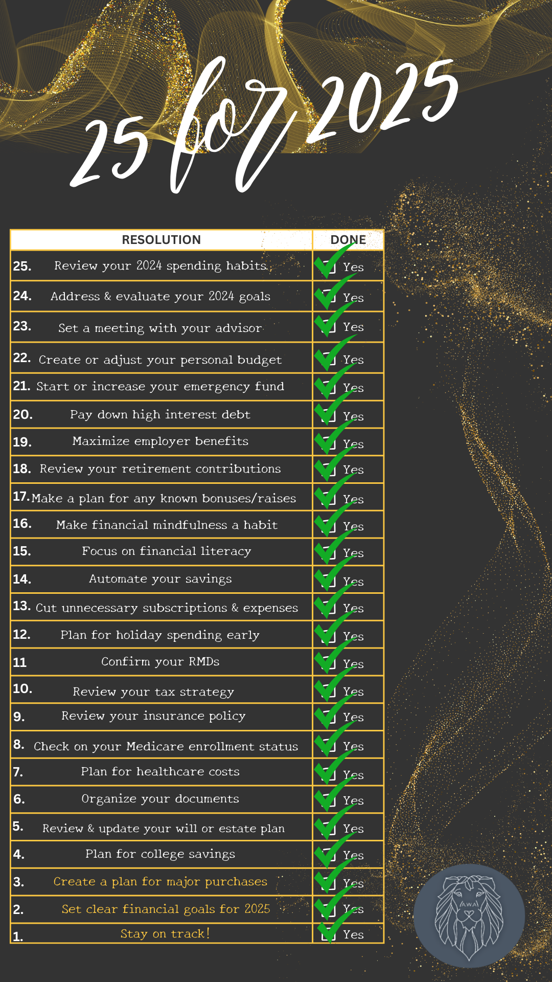This screenshot has width=552, height=982.
Task: Toggle Yes checkbox for Set a meeting with your advisor
Action: (x=330, y=327)
